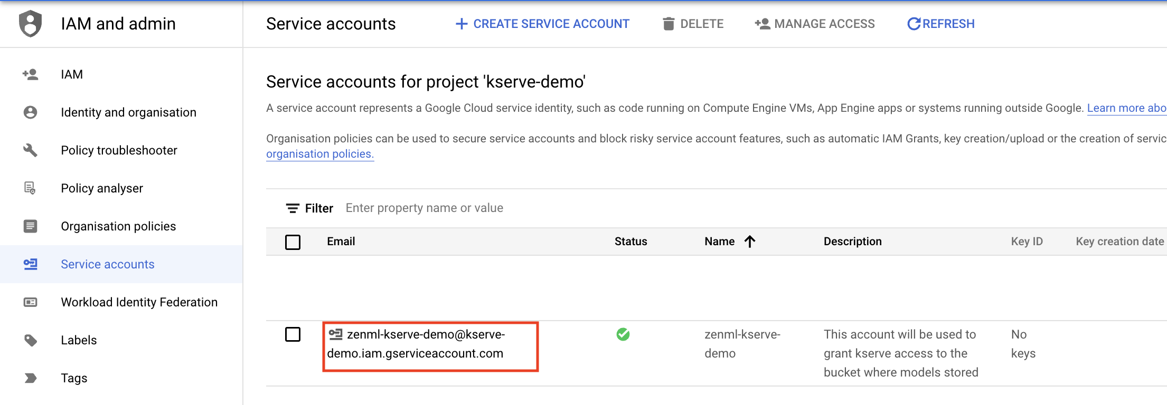Click the green enabled status checkmark
This screenshot has height=405, width=1167.
623,334
